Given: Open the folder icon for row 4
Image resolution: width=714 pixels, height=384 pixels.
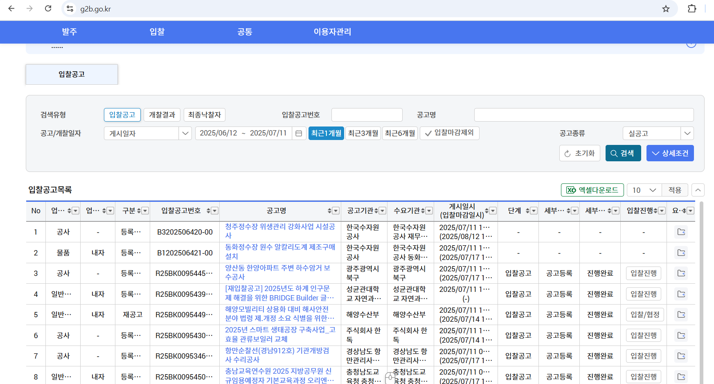Looking at the screenshot, I should coord(681,294).
